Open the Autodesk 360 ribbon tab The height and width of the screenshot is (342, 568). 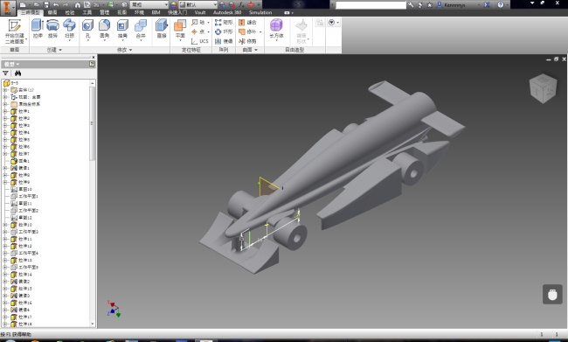(227, 12)
